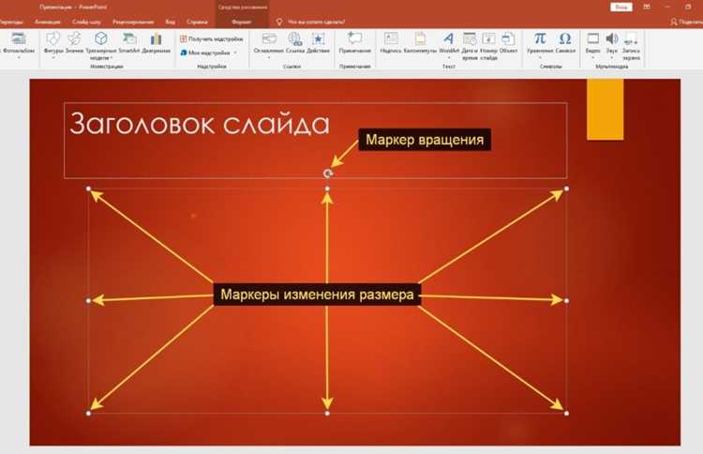Open the Значки icons gallery

pos(74,43)
